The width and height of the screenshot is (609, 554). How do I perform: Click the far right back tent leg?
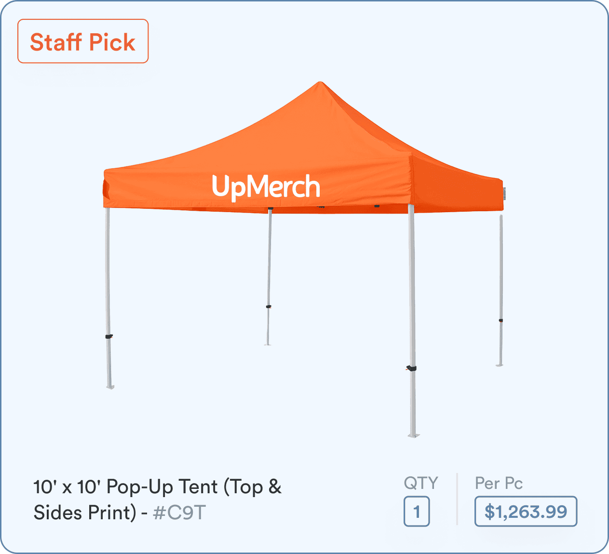501,290
